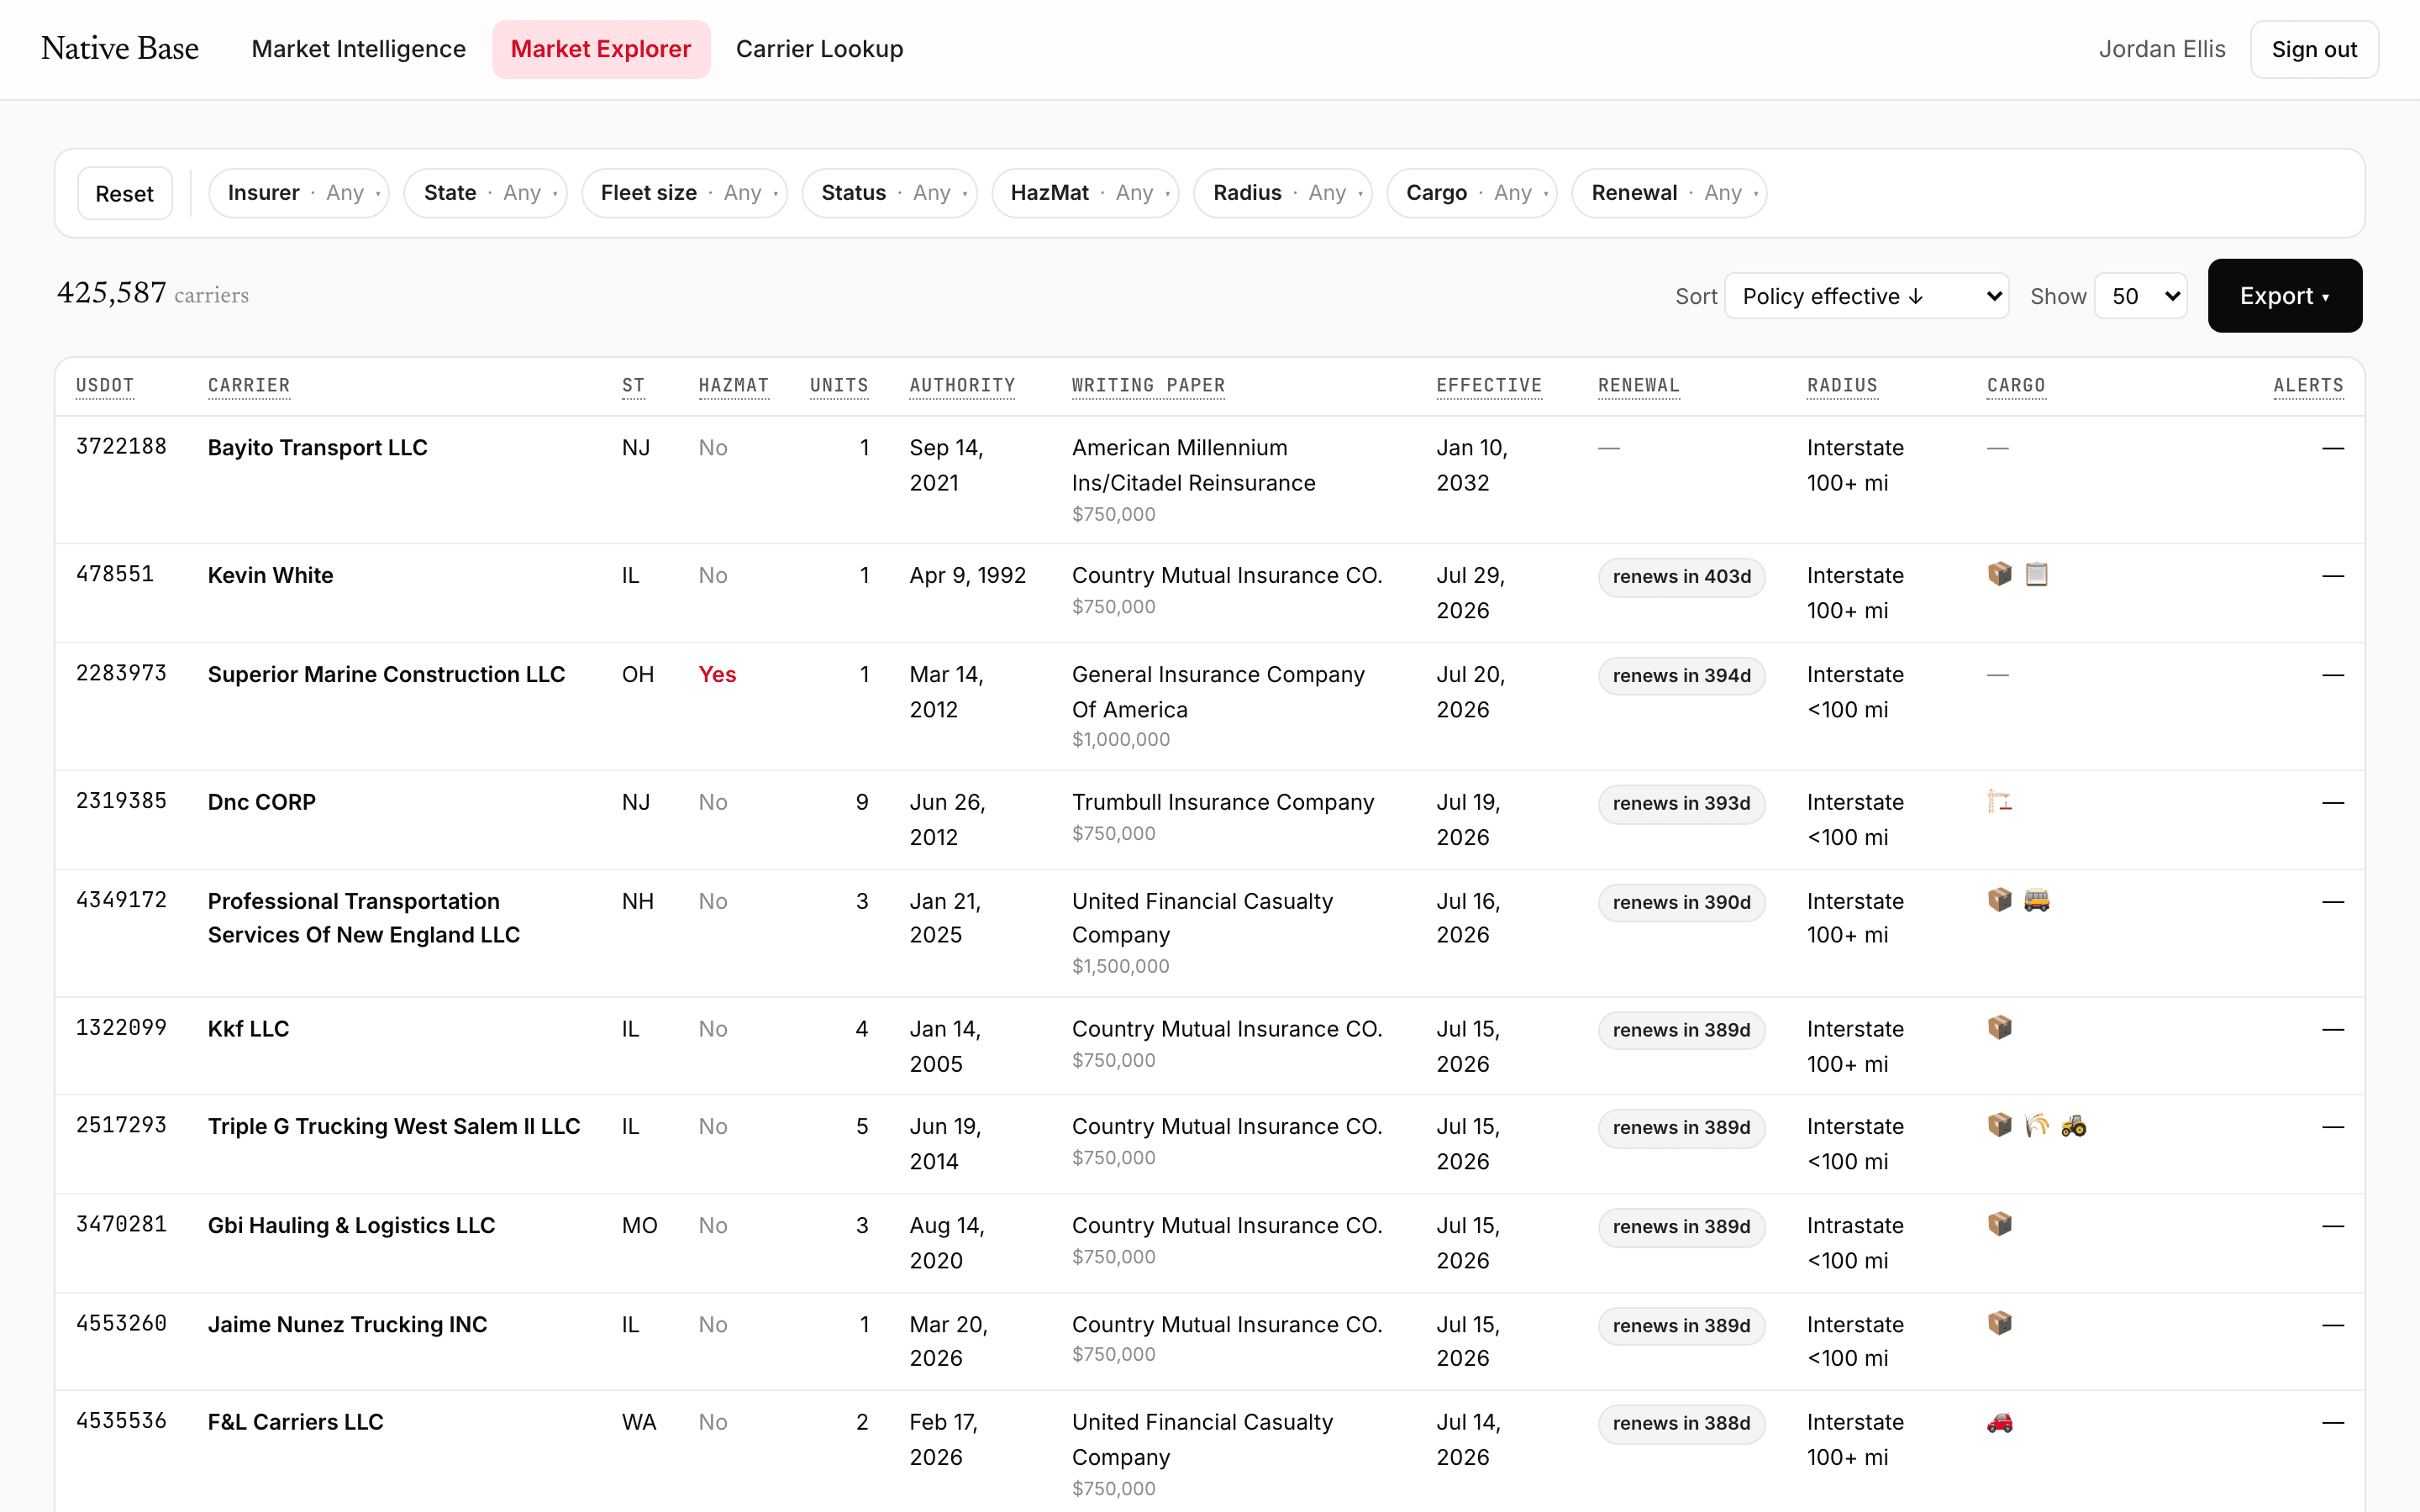Open the Renewal filter dropdown
Image resolution: width=2420 pixels, height=1512 pixels.
(x=1669, y=193)
